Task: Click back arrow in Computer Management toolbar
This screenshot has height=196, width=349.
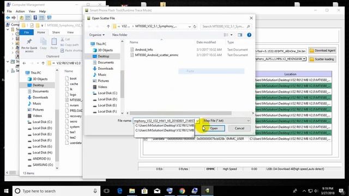Action: tap(8, 17)
